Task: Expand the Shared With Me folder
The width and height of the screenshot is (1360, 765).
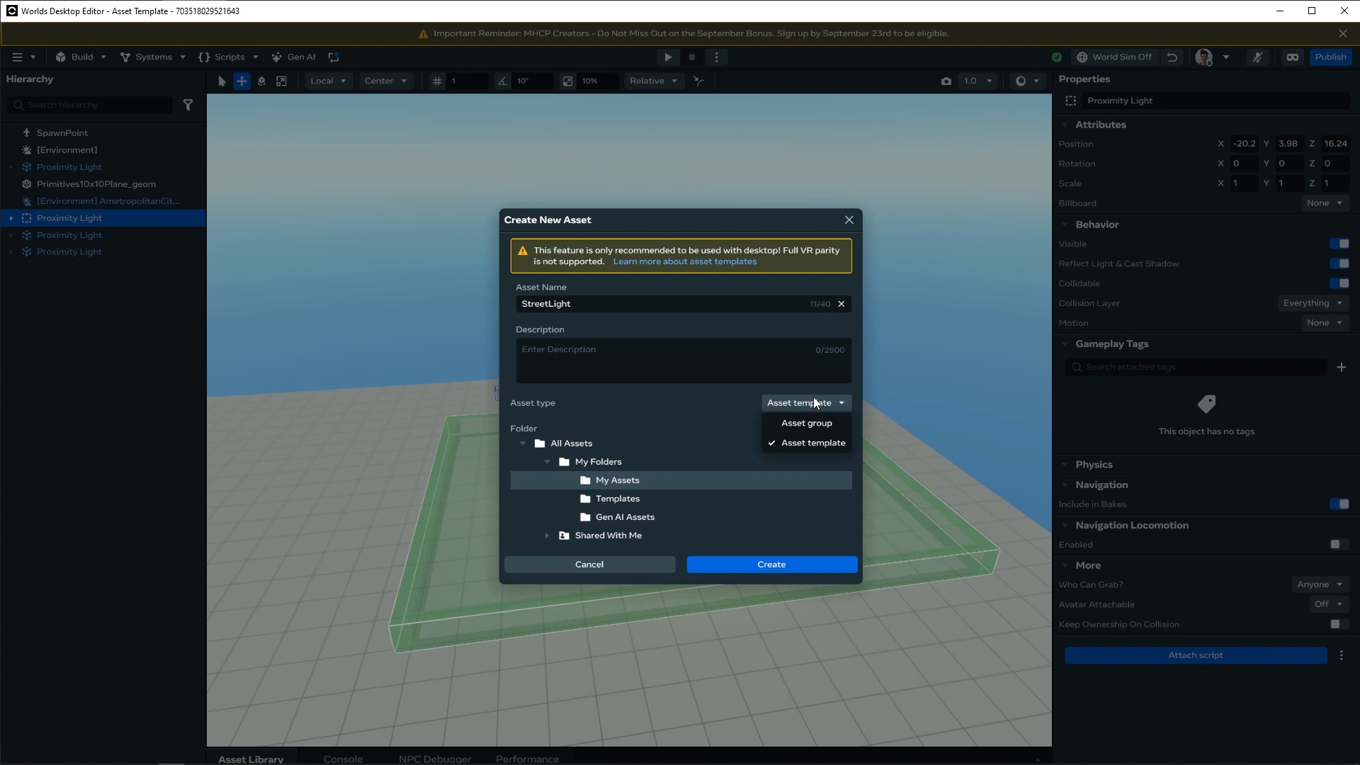Action: (547, 535)
